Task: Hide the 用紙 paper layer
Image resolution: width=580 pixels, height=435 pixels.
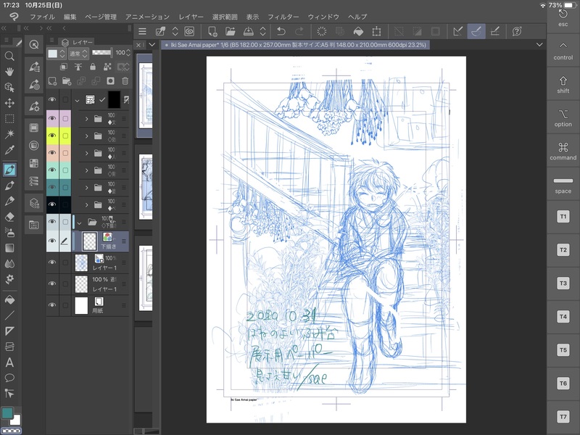Action: (52, 305)
